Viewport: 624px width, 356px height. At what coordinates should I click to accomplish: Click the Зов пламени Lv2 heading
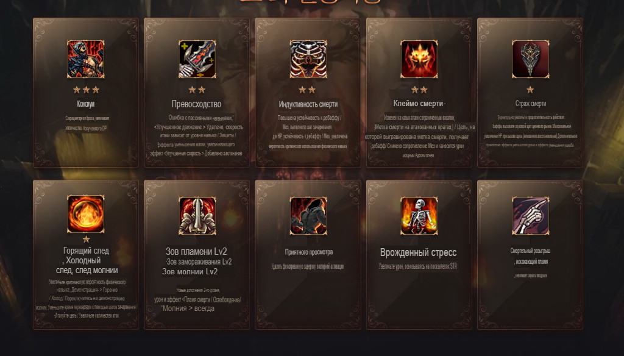196,251
